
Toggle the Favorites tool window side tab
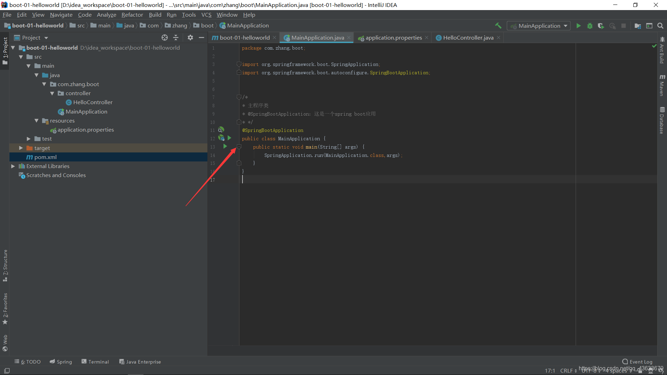tap(5, 309)
